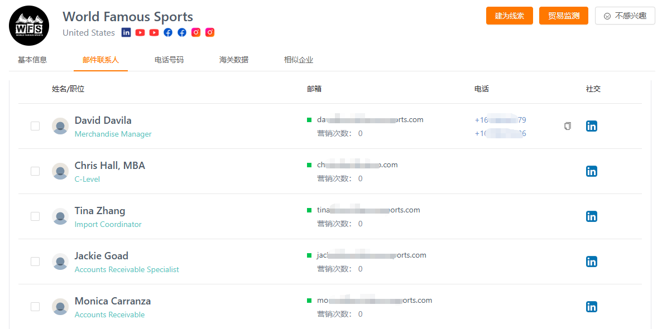Open Jackie Goad's LinkedIn profile icon

592,262
